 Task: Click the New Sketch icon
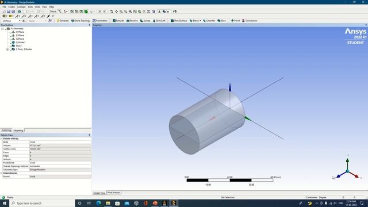point(50,21)
